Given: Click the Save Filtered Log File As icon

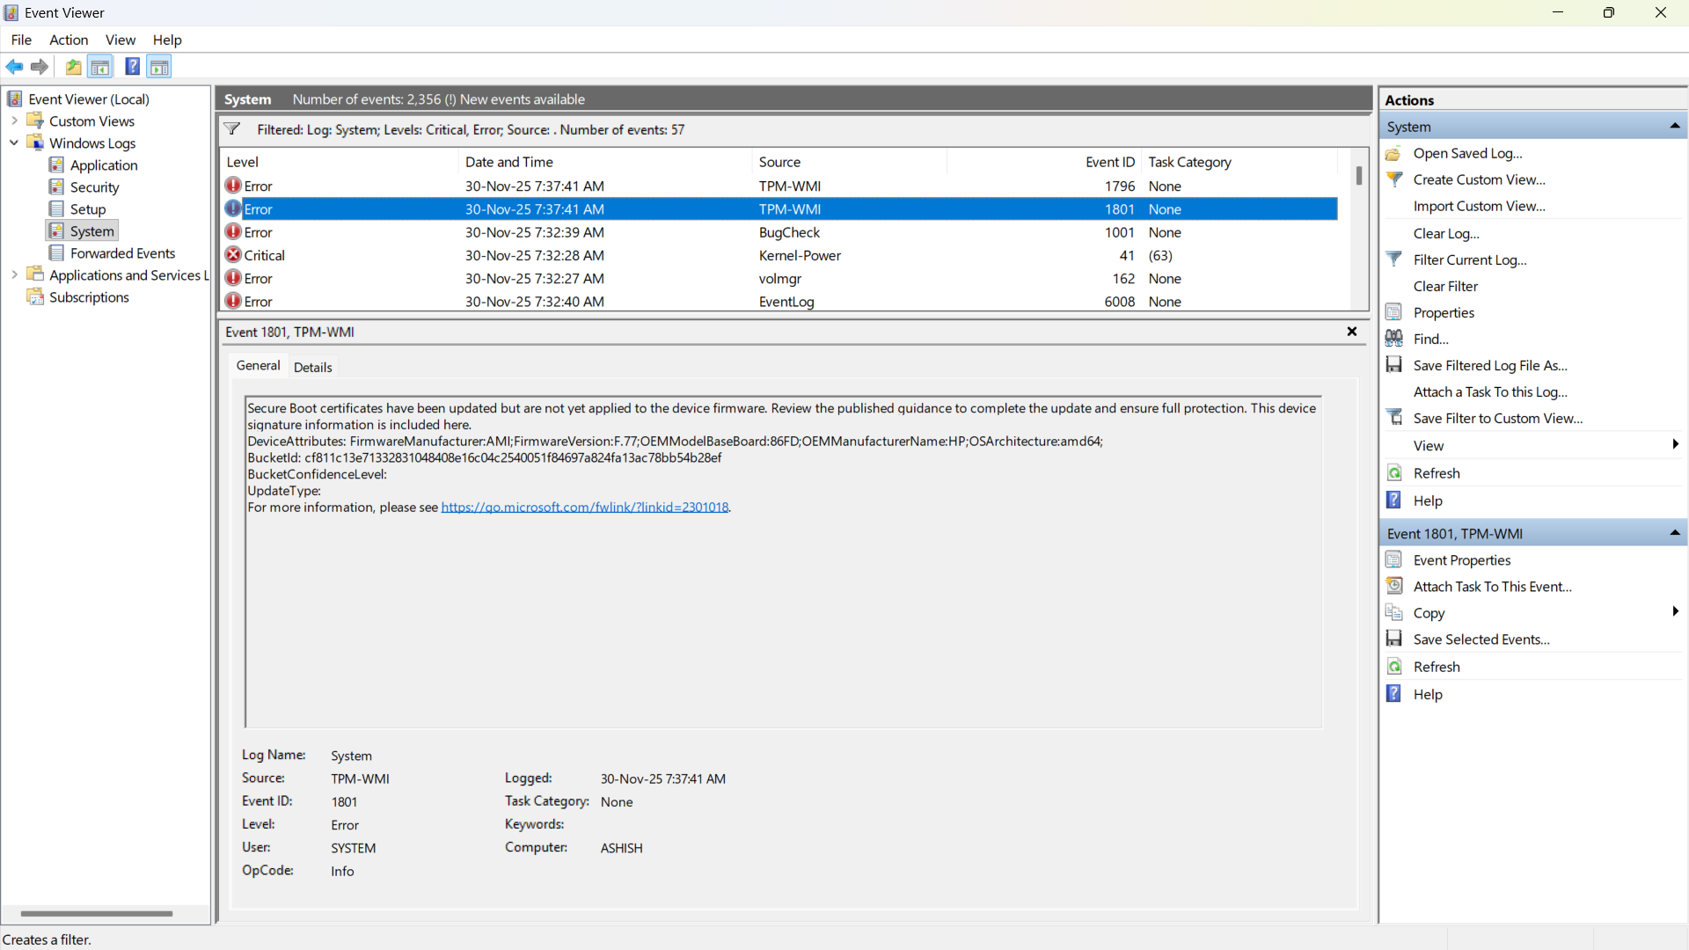Looking at the screenshot, I should point(1394,365).
